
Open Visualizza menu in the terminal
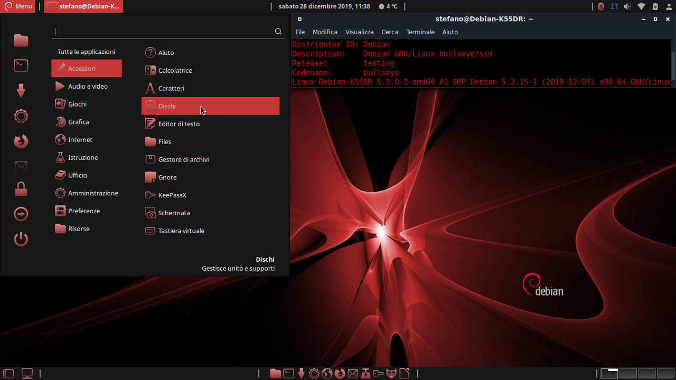pyautogui.click(x=359, y=32)
